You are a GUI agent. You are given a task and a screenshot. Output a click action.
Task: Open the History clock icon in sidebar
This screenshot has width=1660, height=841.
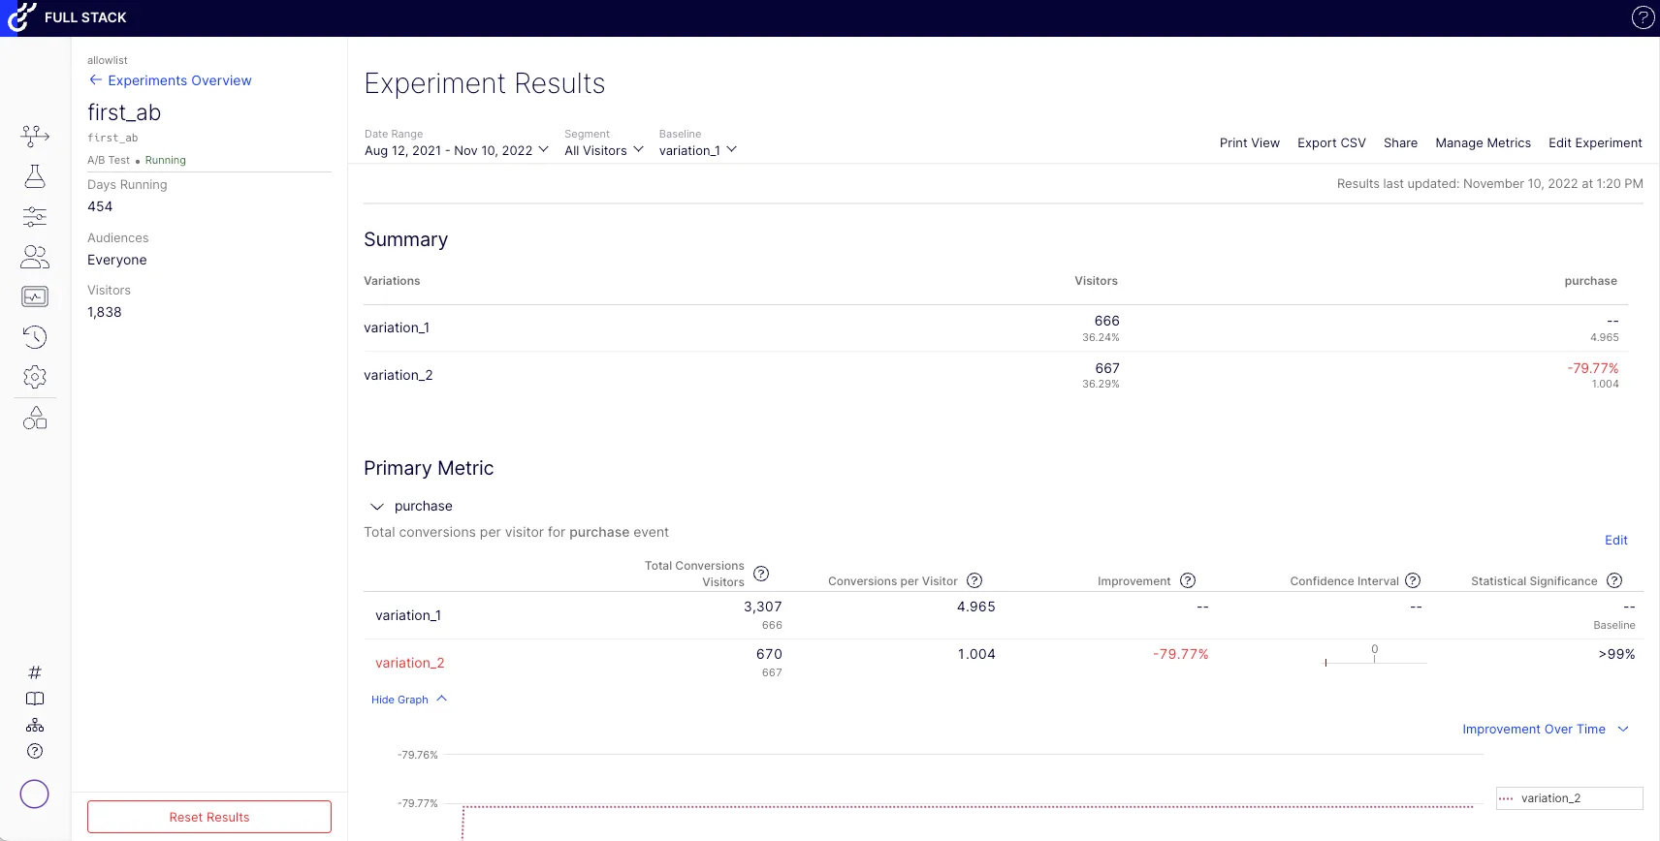pos(35,336)
